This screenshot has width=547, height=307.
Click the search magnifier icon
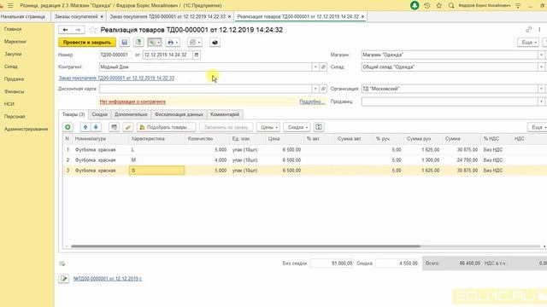pyautogui.click(x=451, y=6)
